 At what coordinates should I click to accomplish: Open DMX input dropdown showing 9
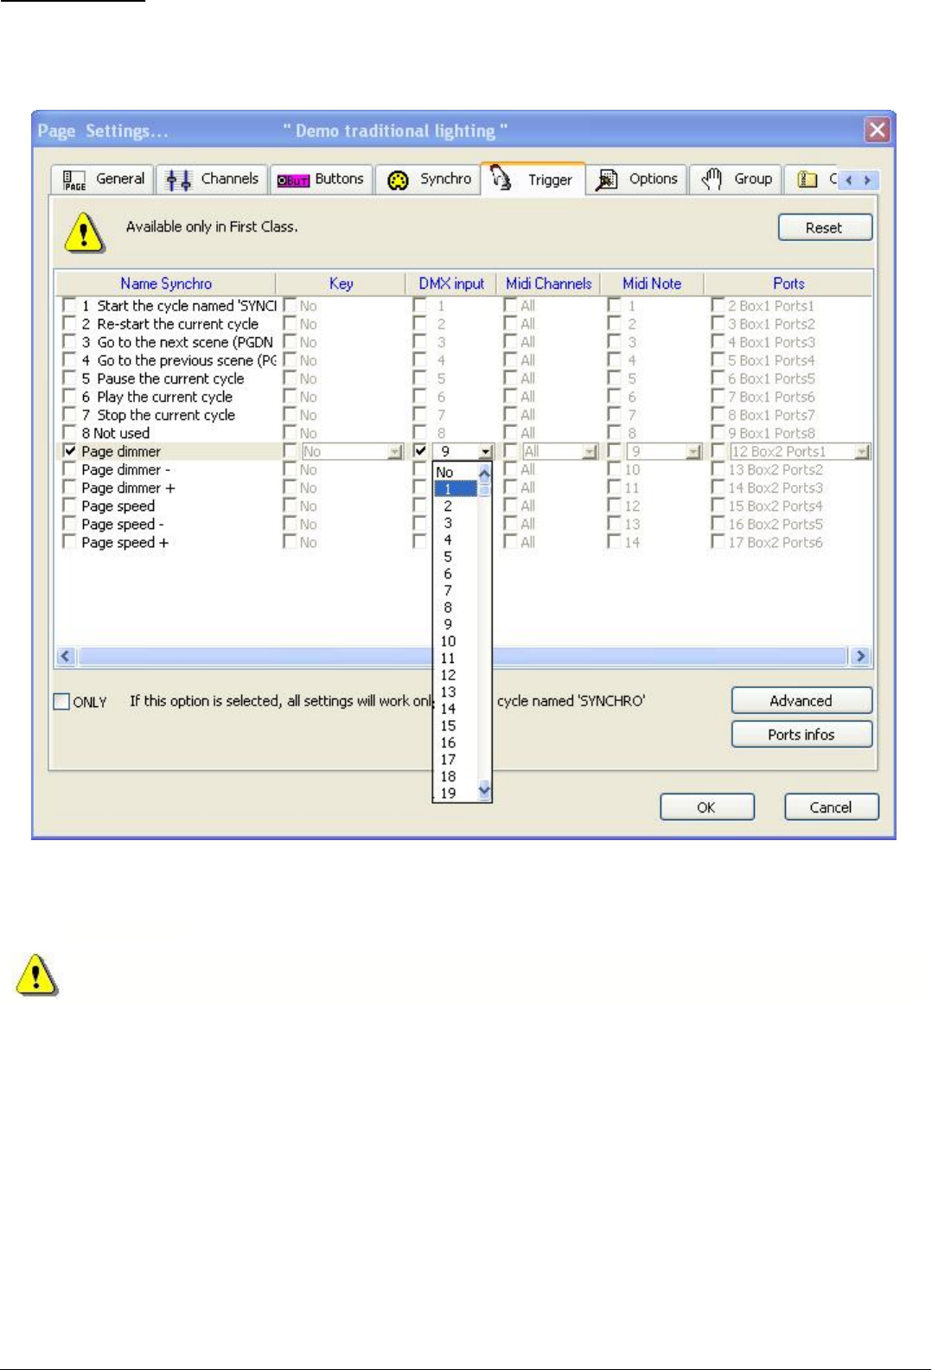(x=486, y=451)
